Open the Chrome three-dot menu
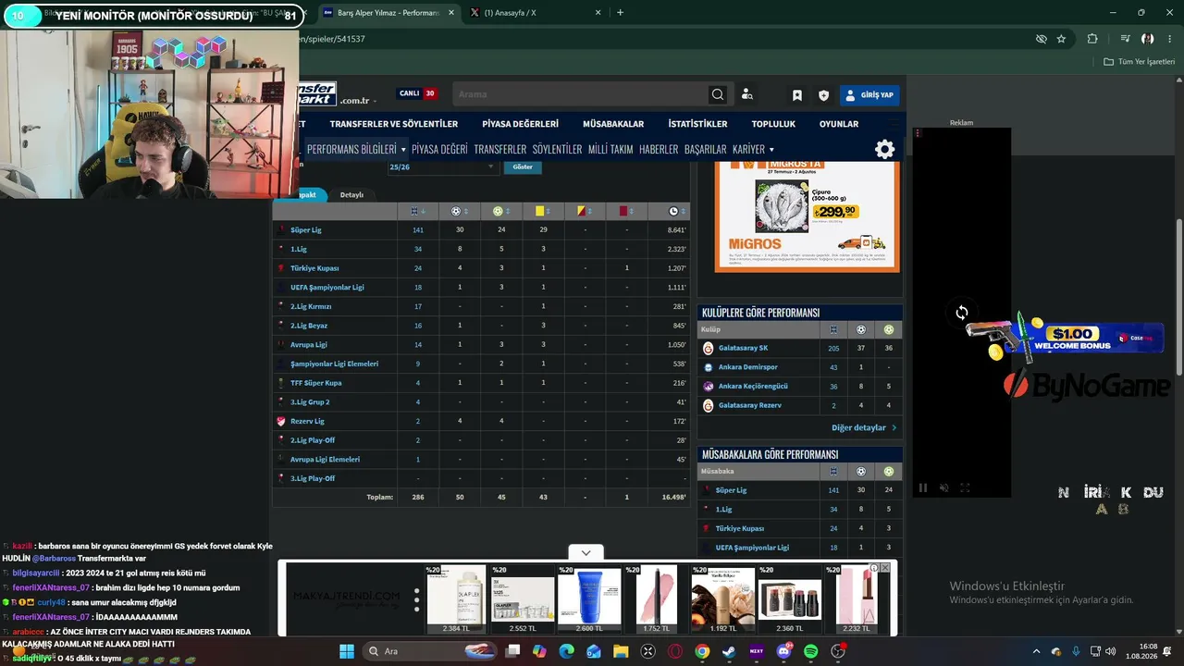1184x666 pixels. 1167,39
